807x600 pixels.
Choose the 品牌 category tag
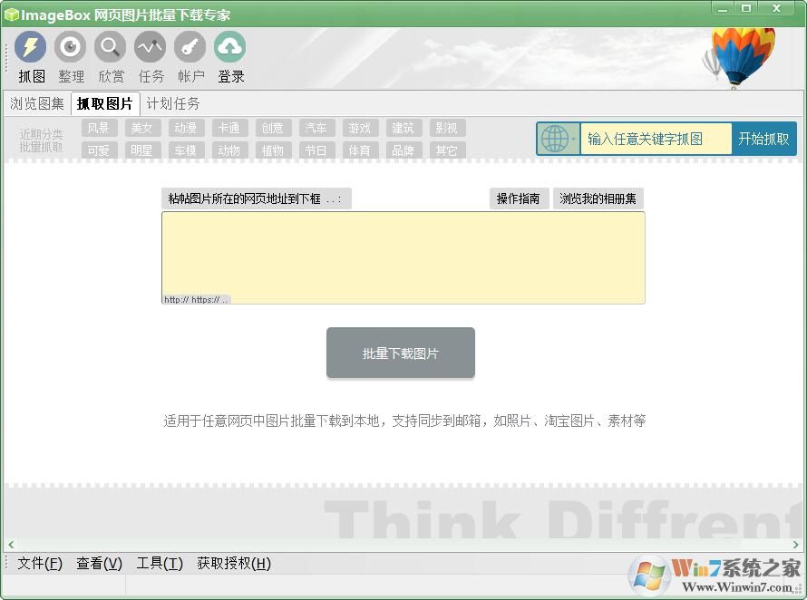tap(403, 150)
